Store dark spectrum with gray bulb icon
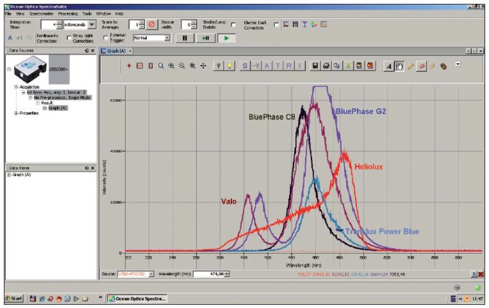 (x=218, y=66)
